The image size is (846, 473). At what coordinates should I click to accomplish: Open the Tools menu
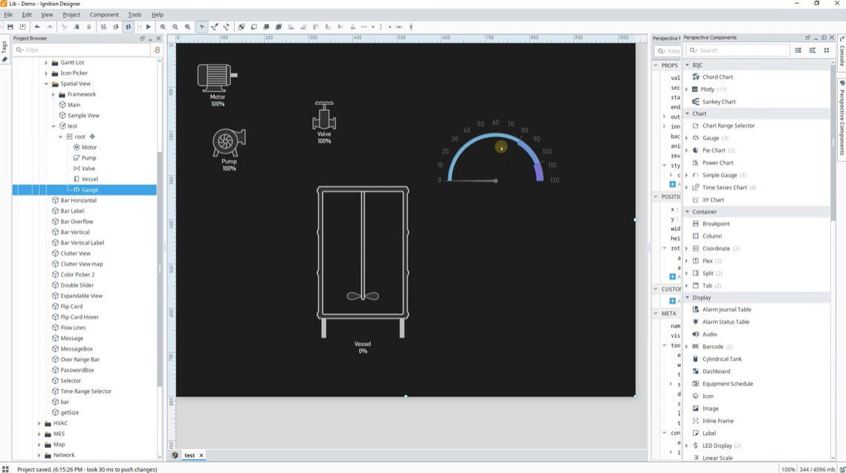(135, 15)
